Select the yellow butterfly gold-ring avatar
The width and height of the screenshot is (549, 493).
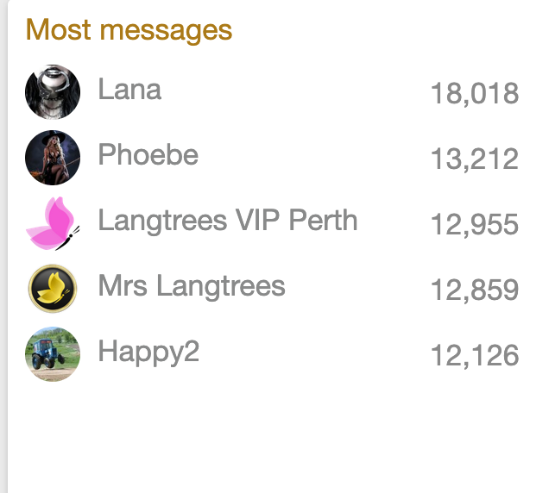tap(53, 289)
